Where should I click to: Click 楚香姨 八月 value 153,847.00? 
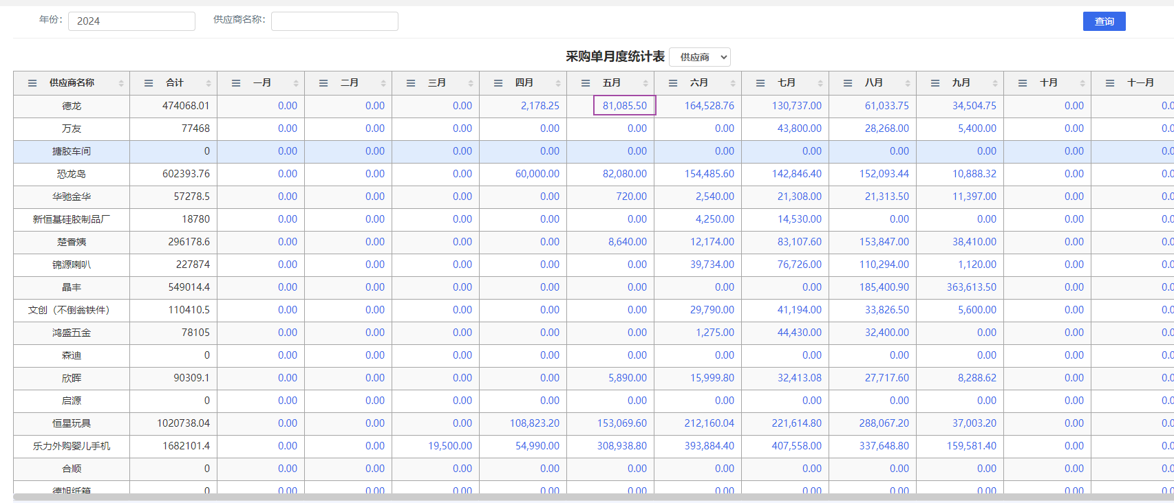884,242
